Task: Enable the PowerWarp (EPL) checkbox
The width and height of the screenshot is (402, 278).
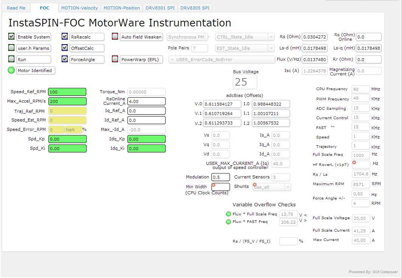Action: pyautogui.click(x=115, y=59)
